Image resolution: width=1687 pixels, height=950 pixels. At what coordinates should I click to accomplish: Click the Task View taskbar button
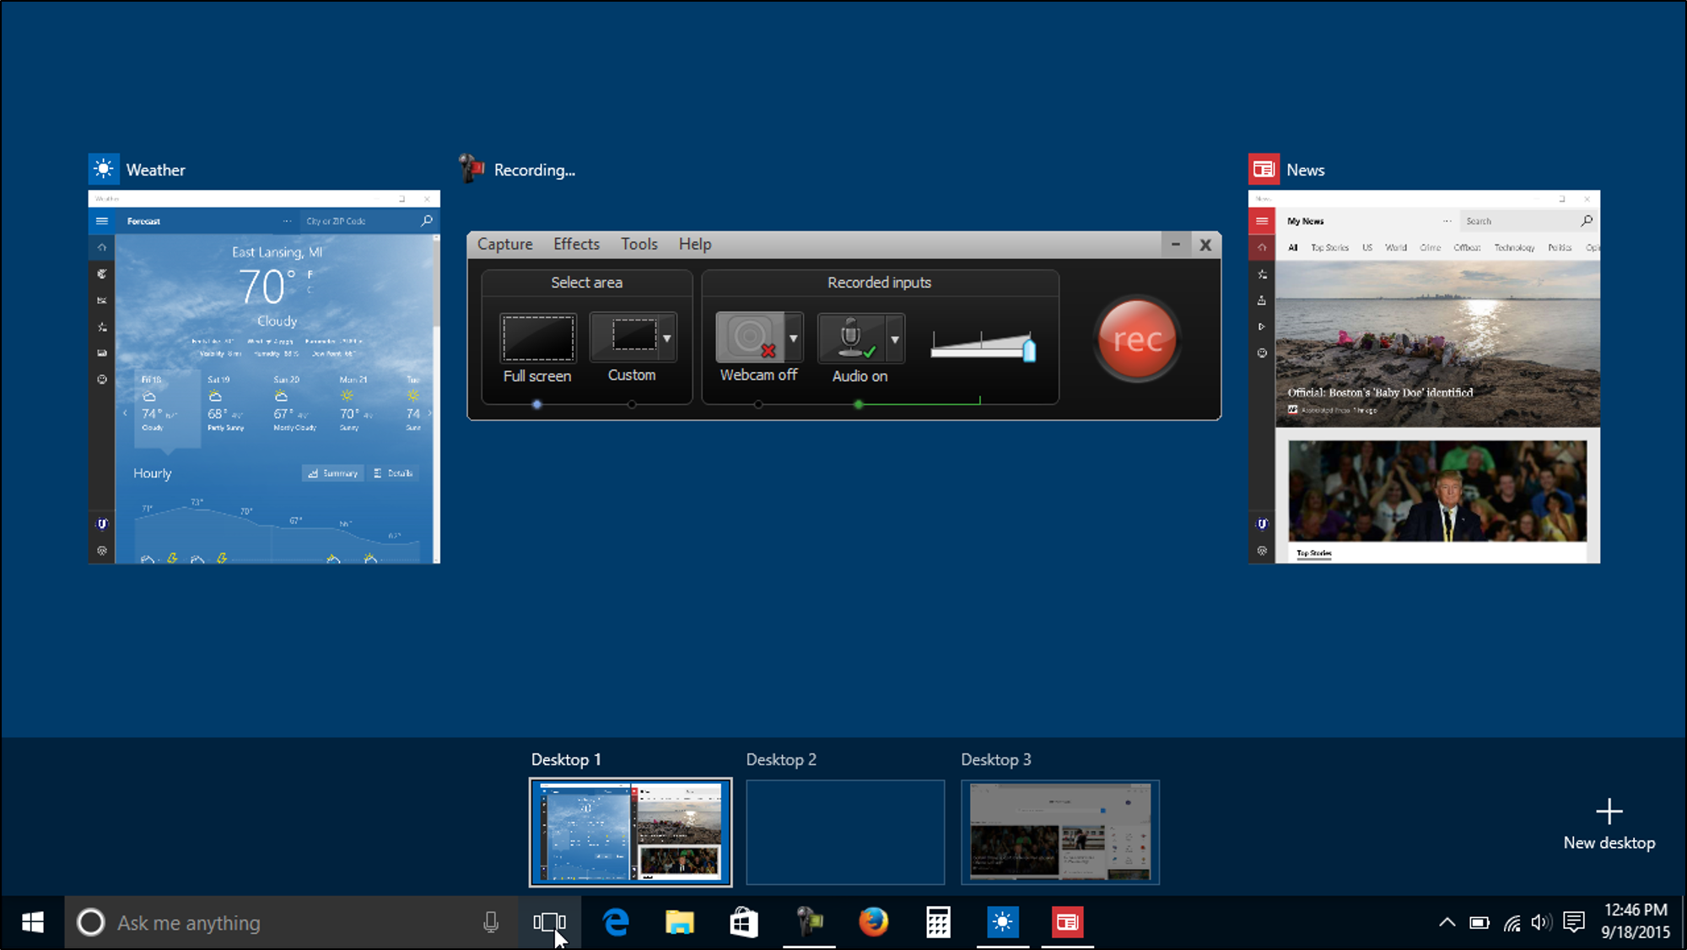coord(549,922)
